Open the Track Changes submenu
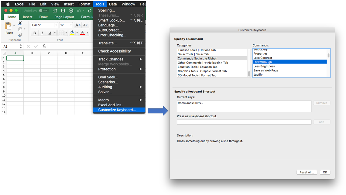 (x=119, y=59)
